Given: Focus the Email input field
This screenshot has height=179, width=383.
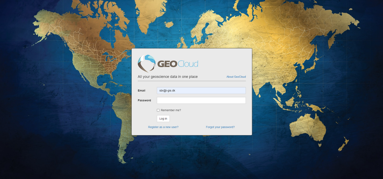Looking at the screenshot, I should tap(201, 91).
